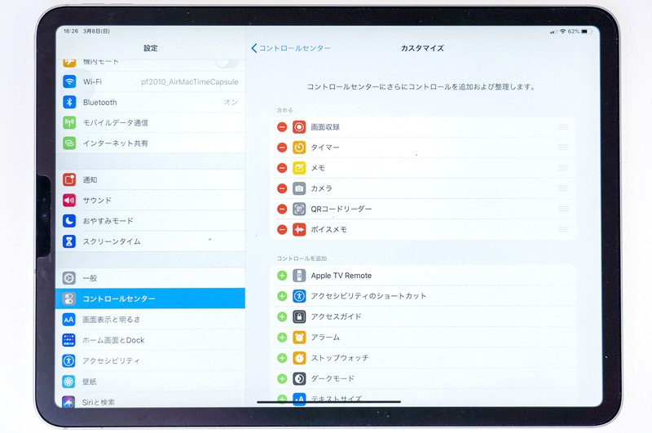Open 壁紙 settings
Viewport: 652px width, 433px height.
pos(150,382)
